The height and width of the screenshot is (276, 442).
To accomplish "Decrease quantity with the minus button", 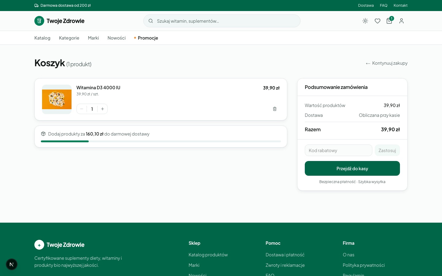I will coord(82,109).
